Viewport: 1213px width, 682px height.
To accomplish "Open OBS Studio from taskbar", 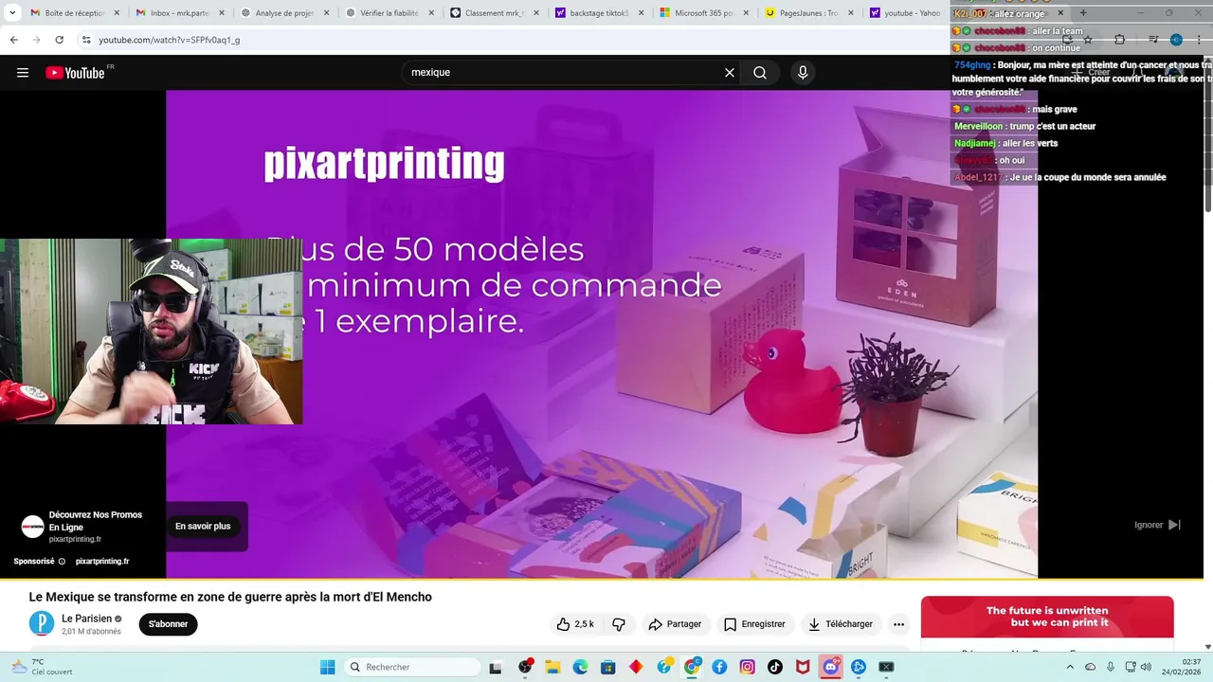I will pyautogui.click(x=526, y=667).
